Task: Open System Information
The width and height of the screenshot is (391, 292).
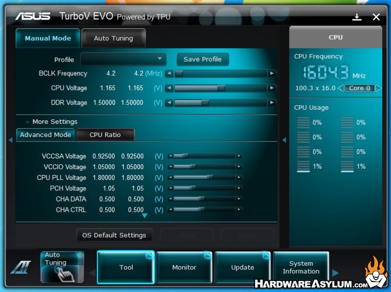Action: [301, 267]
